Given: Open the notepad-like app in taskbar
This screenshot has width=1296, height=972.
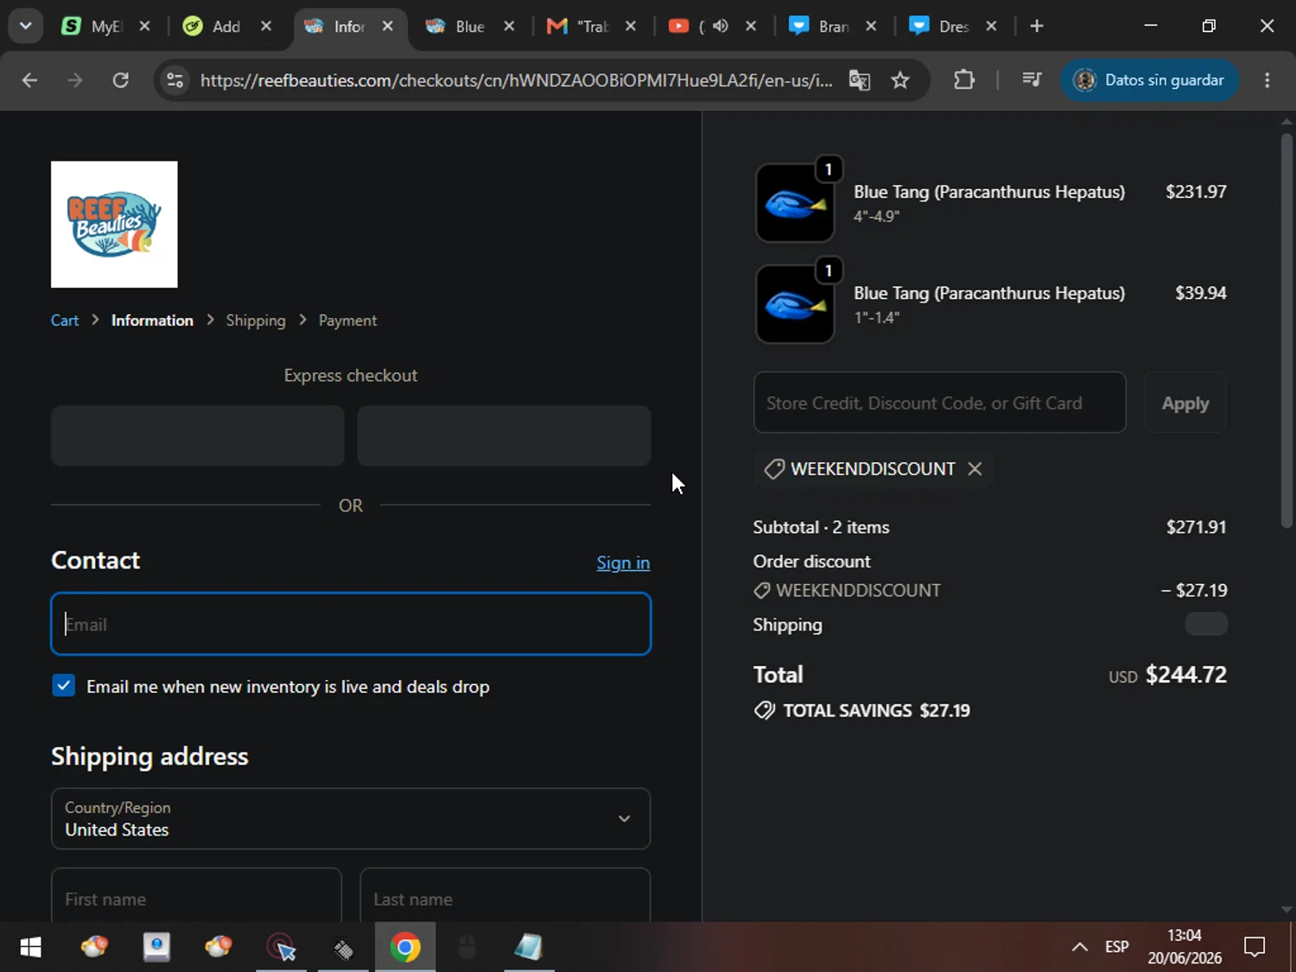Looking at the screenshot, I should pyautogui.click(x=528, y=948).
